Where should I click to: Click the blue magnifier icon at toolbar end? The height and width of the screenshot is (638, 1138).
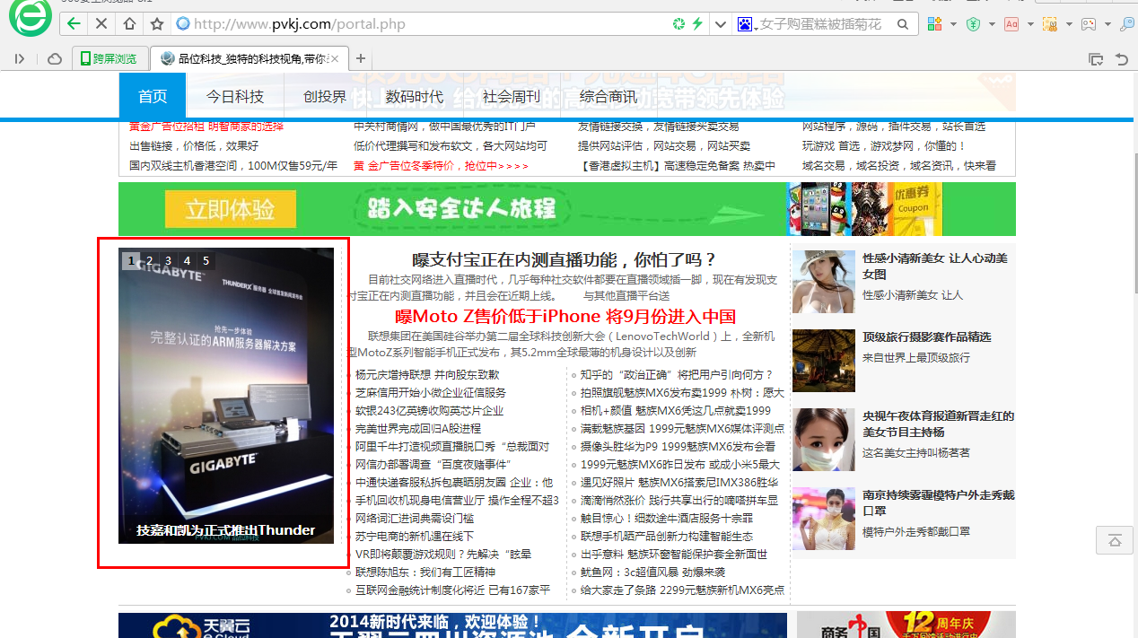coord(1128,24)
